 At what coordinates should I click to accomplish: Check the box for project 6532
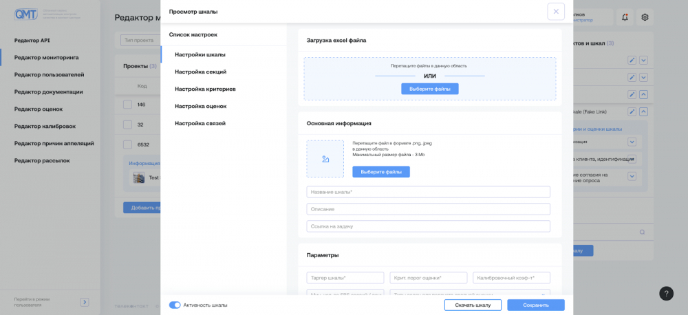click(127, 144)
